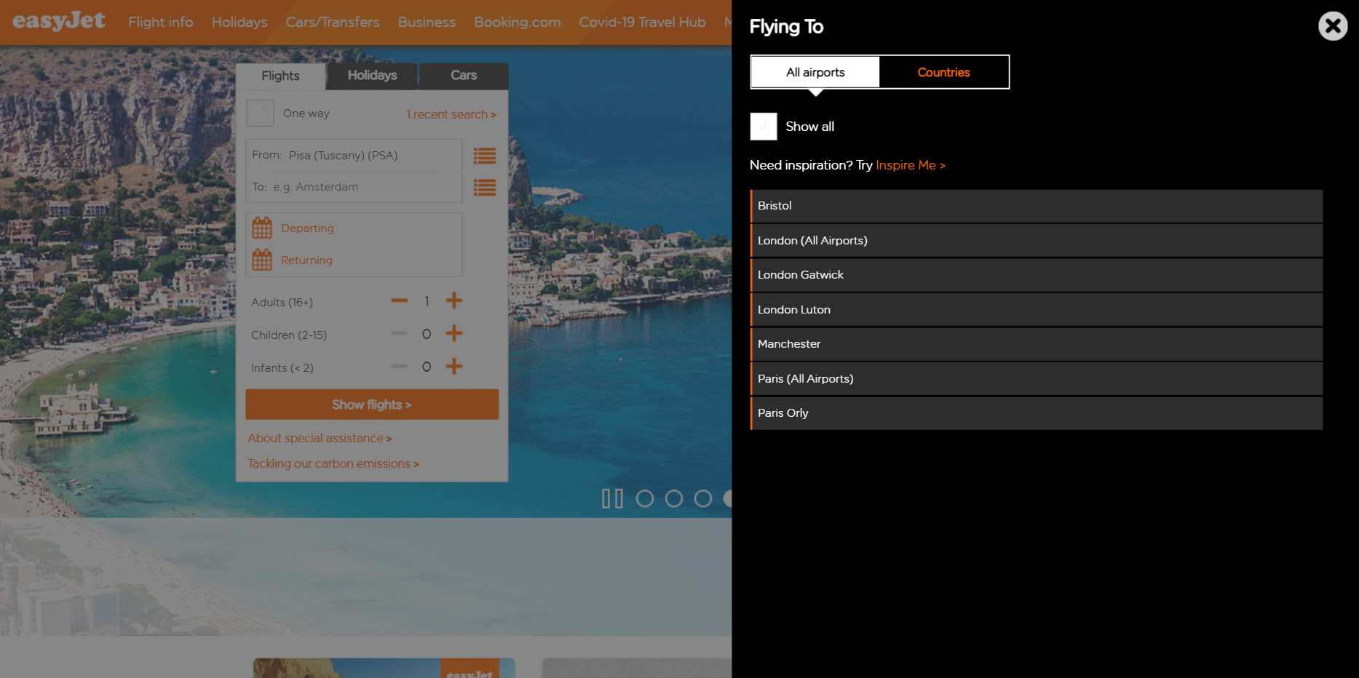1359x678 pixels.
Task: Switch to the All airports tab
Action: (x=815, y=72)
